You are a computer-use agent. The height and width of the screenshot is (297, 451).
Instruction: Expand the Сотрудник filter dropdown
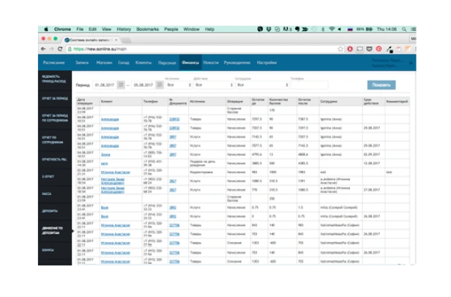click(x=258, y=85)
